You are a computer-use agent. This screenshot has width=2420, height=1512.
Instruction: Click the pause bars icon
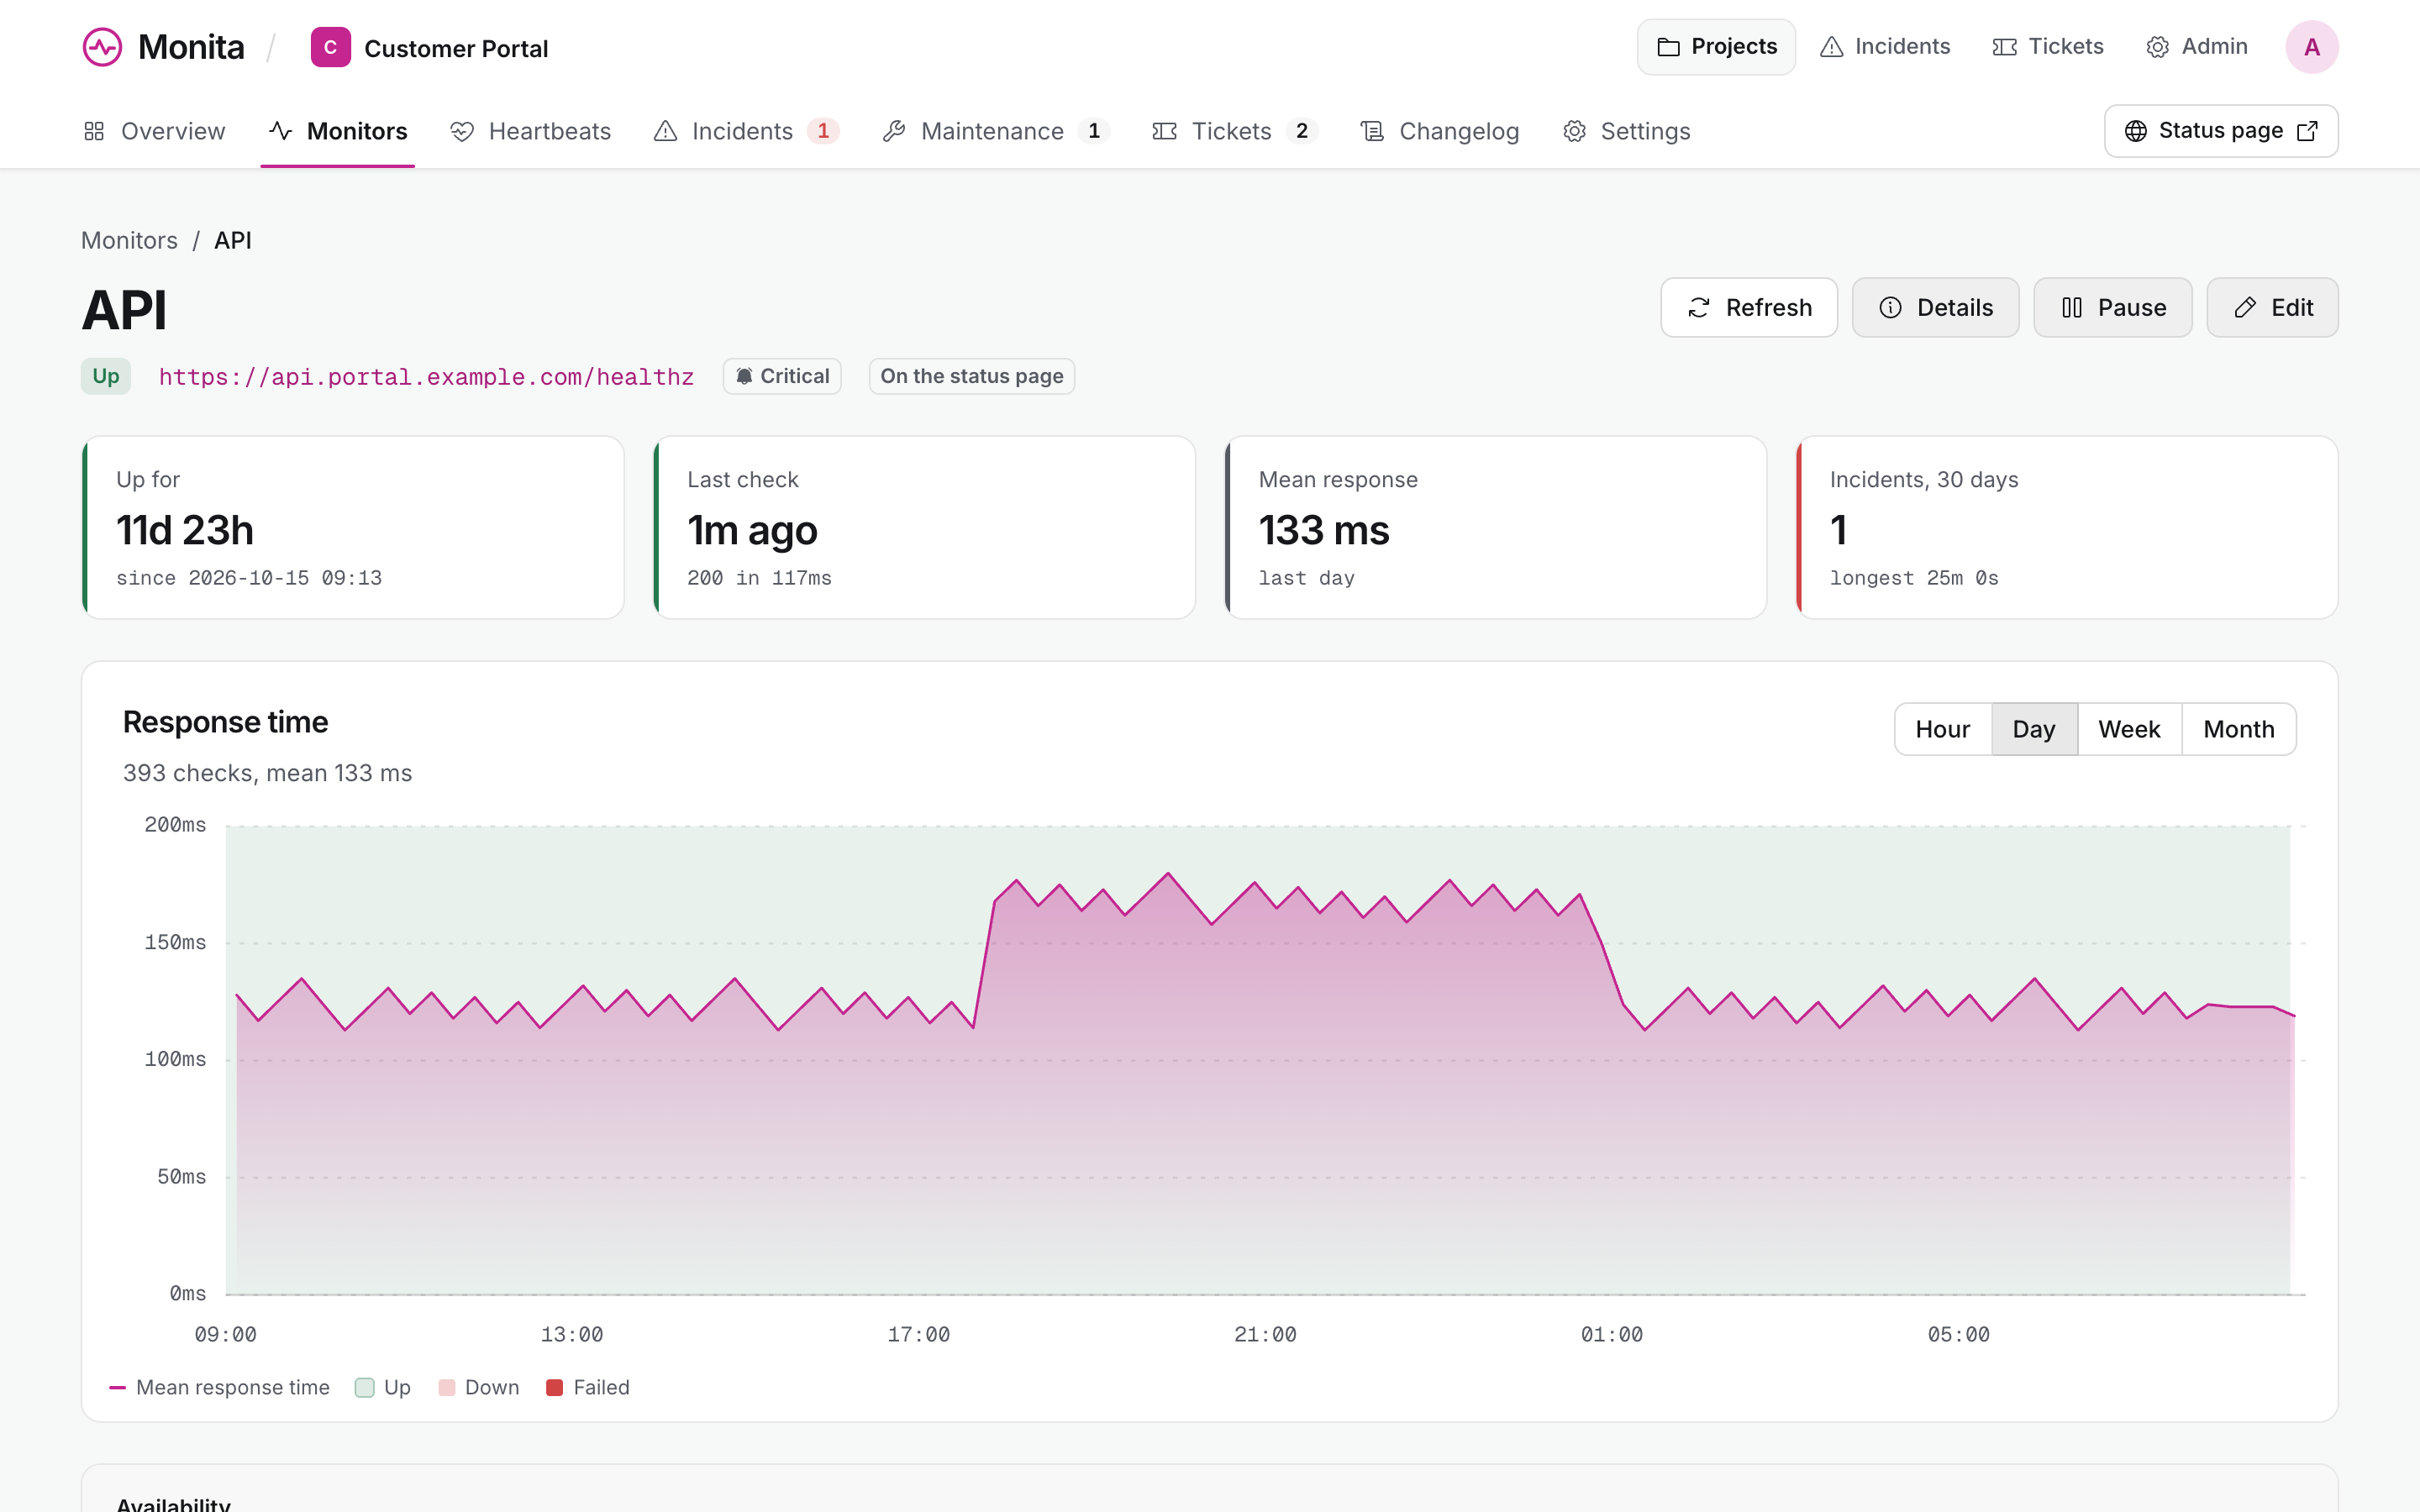[x=2072, y=308]
